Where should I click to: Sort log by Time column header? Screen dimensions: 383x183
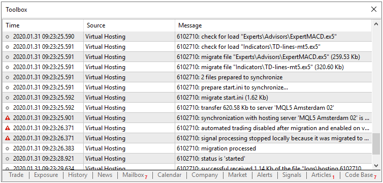click(x=43, y=25)
